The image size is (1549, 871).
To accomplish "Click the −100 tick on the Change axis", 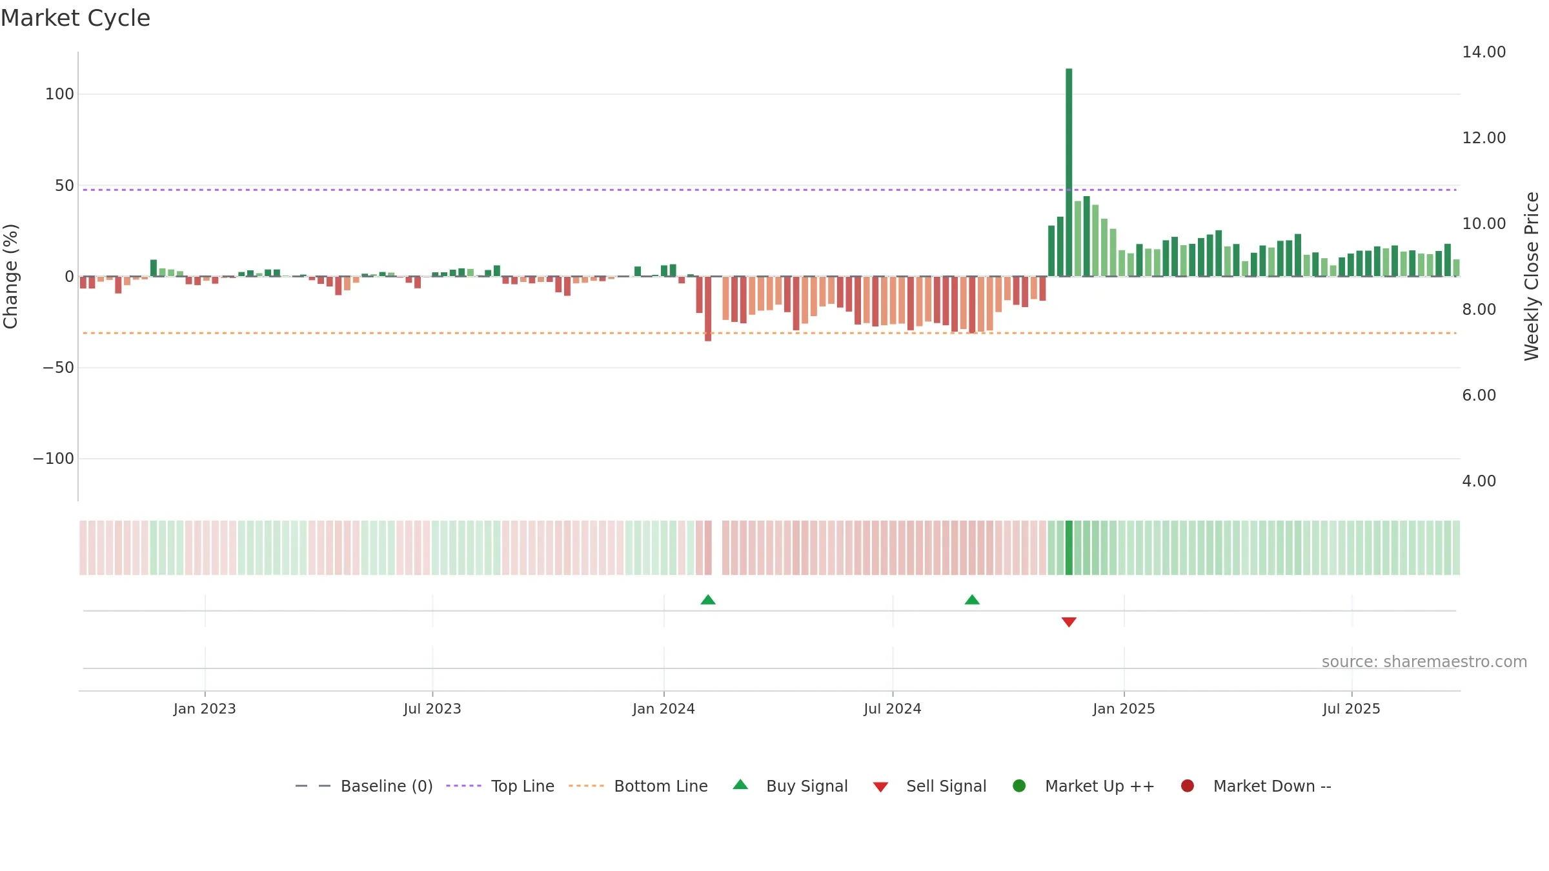I will coord(54,459).
